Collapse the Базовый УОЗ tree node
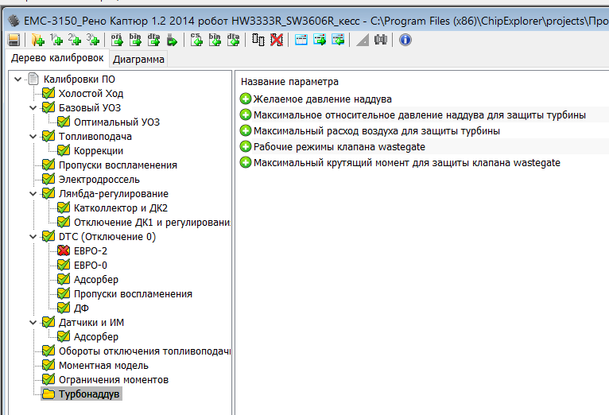This screenshot has width=609, height=415. pos(33,108)
